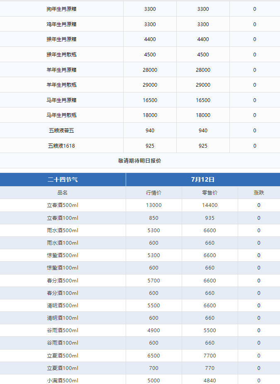This screenshot has width=280, height=384.
Task: Click the 五粮液1618 product name
Action: 61,146
